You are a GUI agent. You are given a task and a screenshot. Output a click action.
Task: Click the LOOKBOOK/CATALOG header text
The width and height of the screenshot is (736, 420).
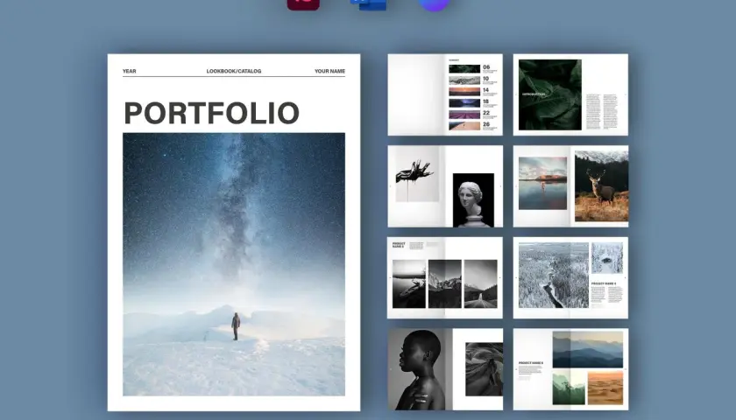(234, 71)
